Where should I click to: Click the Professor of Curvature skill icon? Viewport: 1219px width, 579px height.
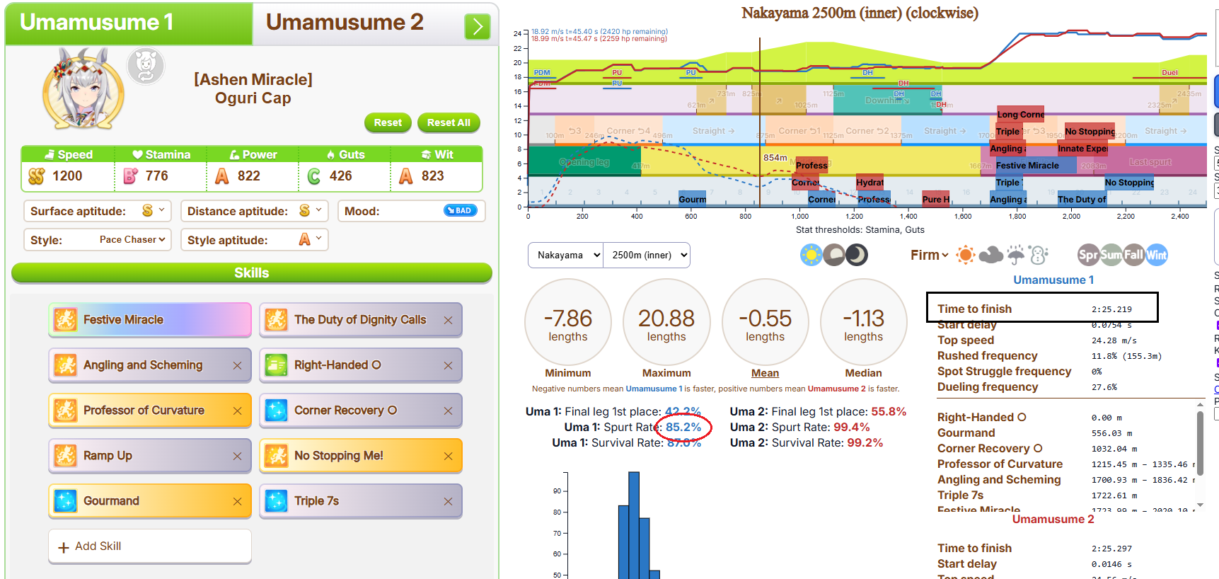click(x=65, y=411)
